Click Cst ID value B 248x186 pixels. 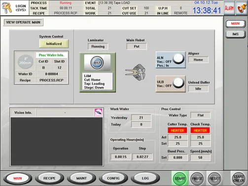point(43,67)
